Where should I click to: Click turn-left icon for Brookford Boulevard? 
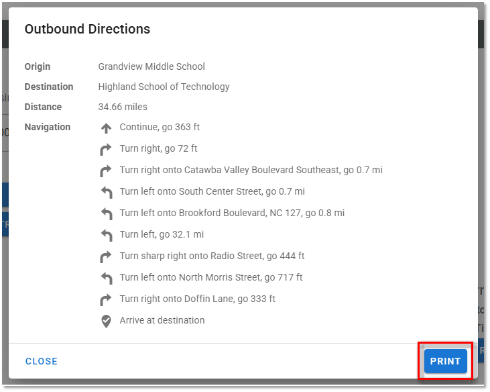(x=107, y=214)
